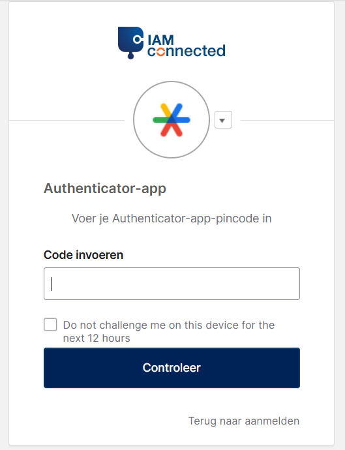The width and height of the screenshot is (345, 450).
Task: Click the circular authenticator factor badge
Action: click(172, 120)
